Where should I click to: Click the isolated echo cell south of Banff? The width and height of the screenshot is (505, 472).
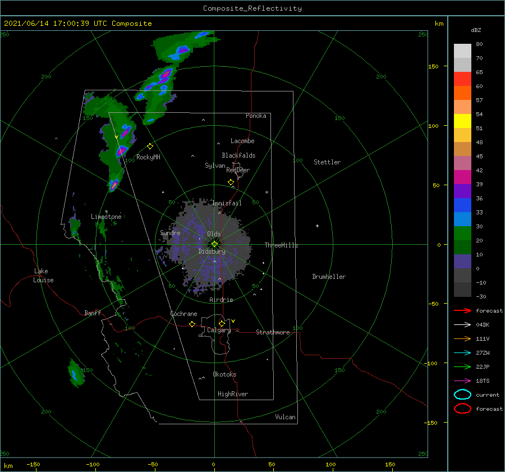76,373
